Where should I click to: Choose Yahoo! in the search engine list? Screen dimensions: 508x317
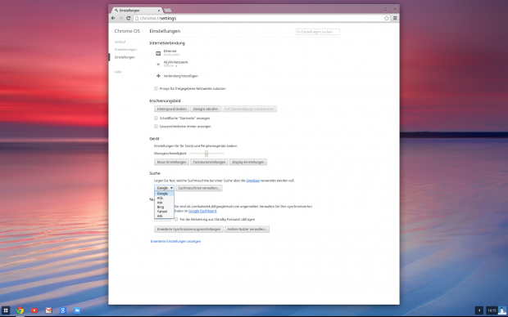pyautogui.click(x=164, y=212)
